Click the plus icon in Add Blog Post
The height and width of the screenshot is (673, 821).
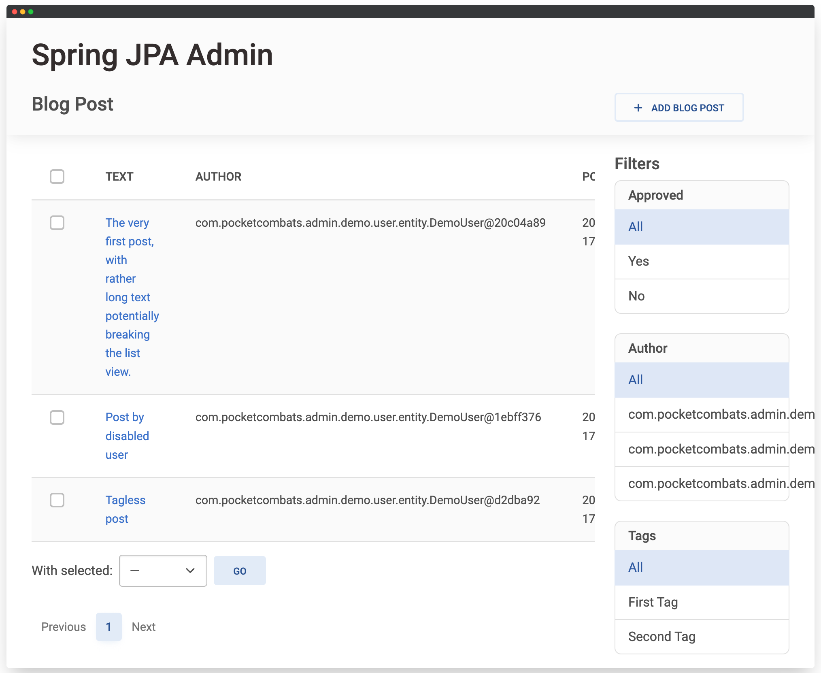(638, 108)
